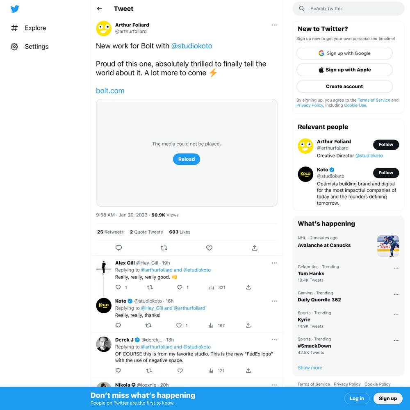Open more options for Tom Hanks trend
410x410 pixels.
click(x=396, y=268)
